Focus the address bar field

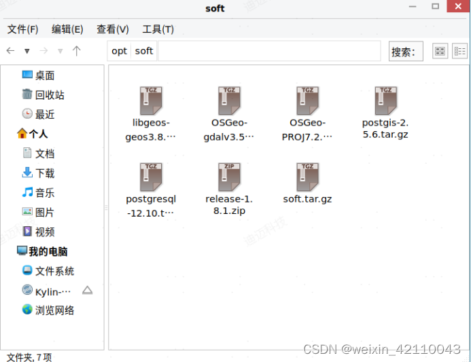coord(269,51)
